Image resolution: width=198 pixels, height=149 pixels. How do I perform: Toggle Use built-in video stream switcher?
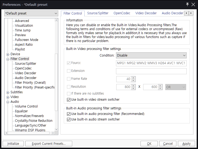[x=69, y=100]
